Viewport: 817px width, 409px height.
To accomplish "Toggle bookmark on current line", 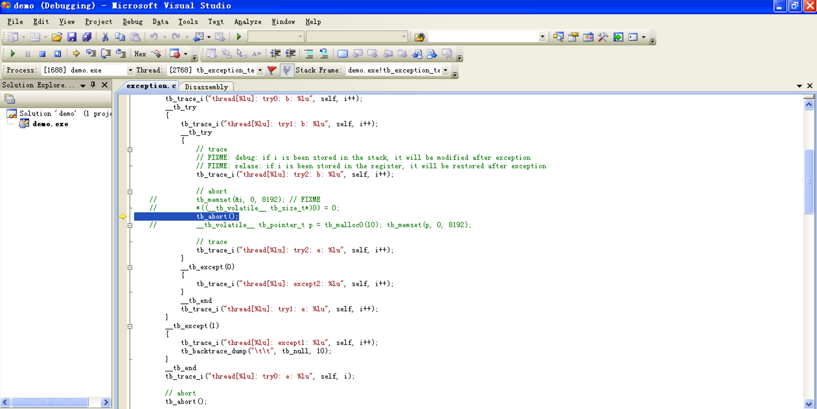I will pyautogui.click(x=343, y=54).
